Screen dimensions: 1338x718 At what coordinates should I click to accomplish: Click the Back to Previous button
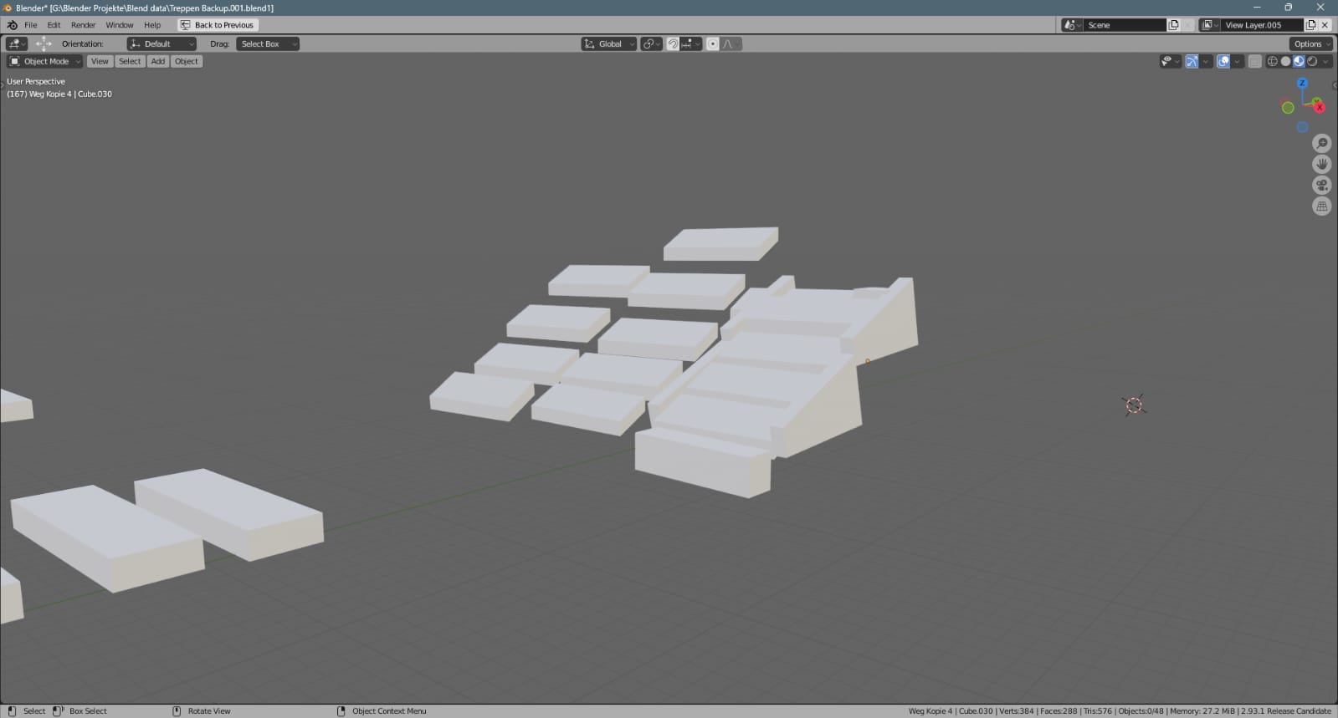218,25
